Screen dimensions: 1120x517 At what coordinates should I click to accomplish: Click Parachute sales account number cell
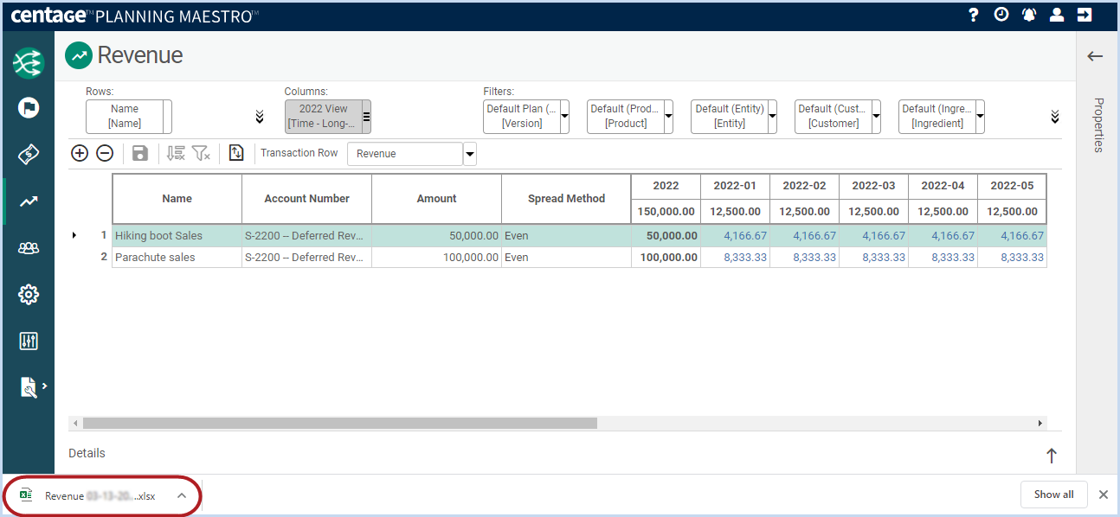tap(307, 257)
